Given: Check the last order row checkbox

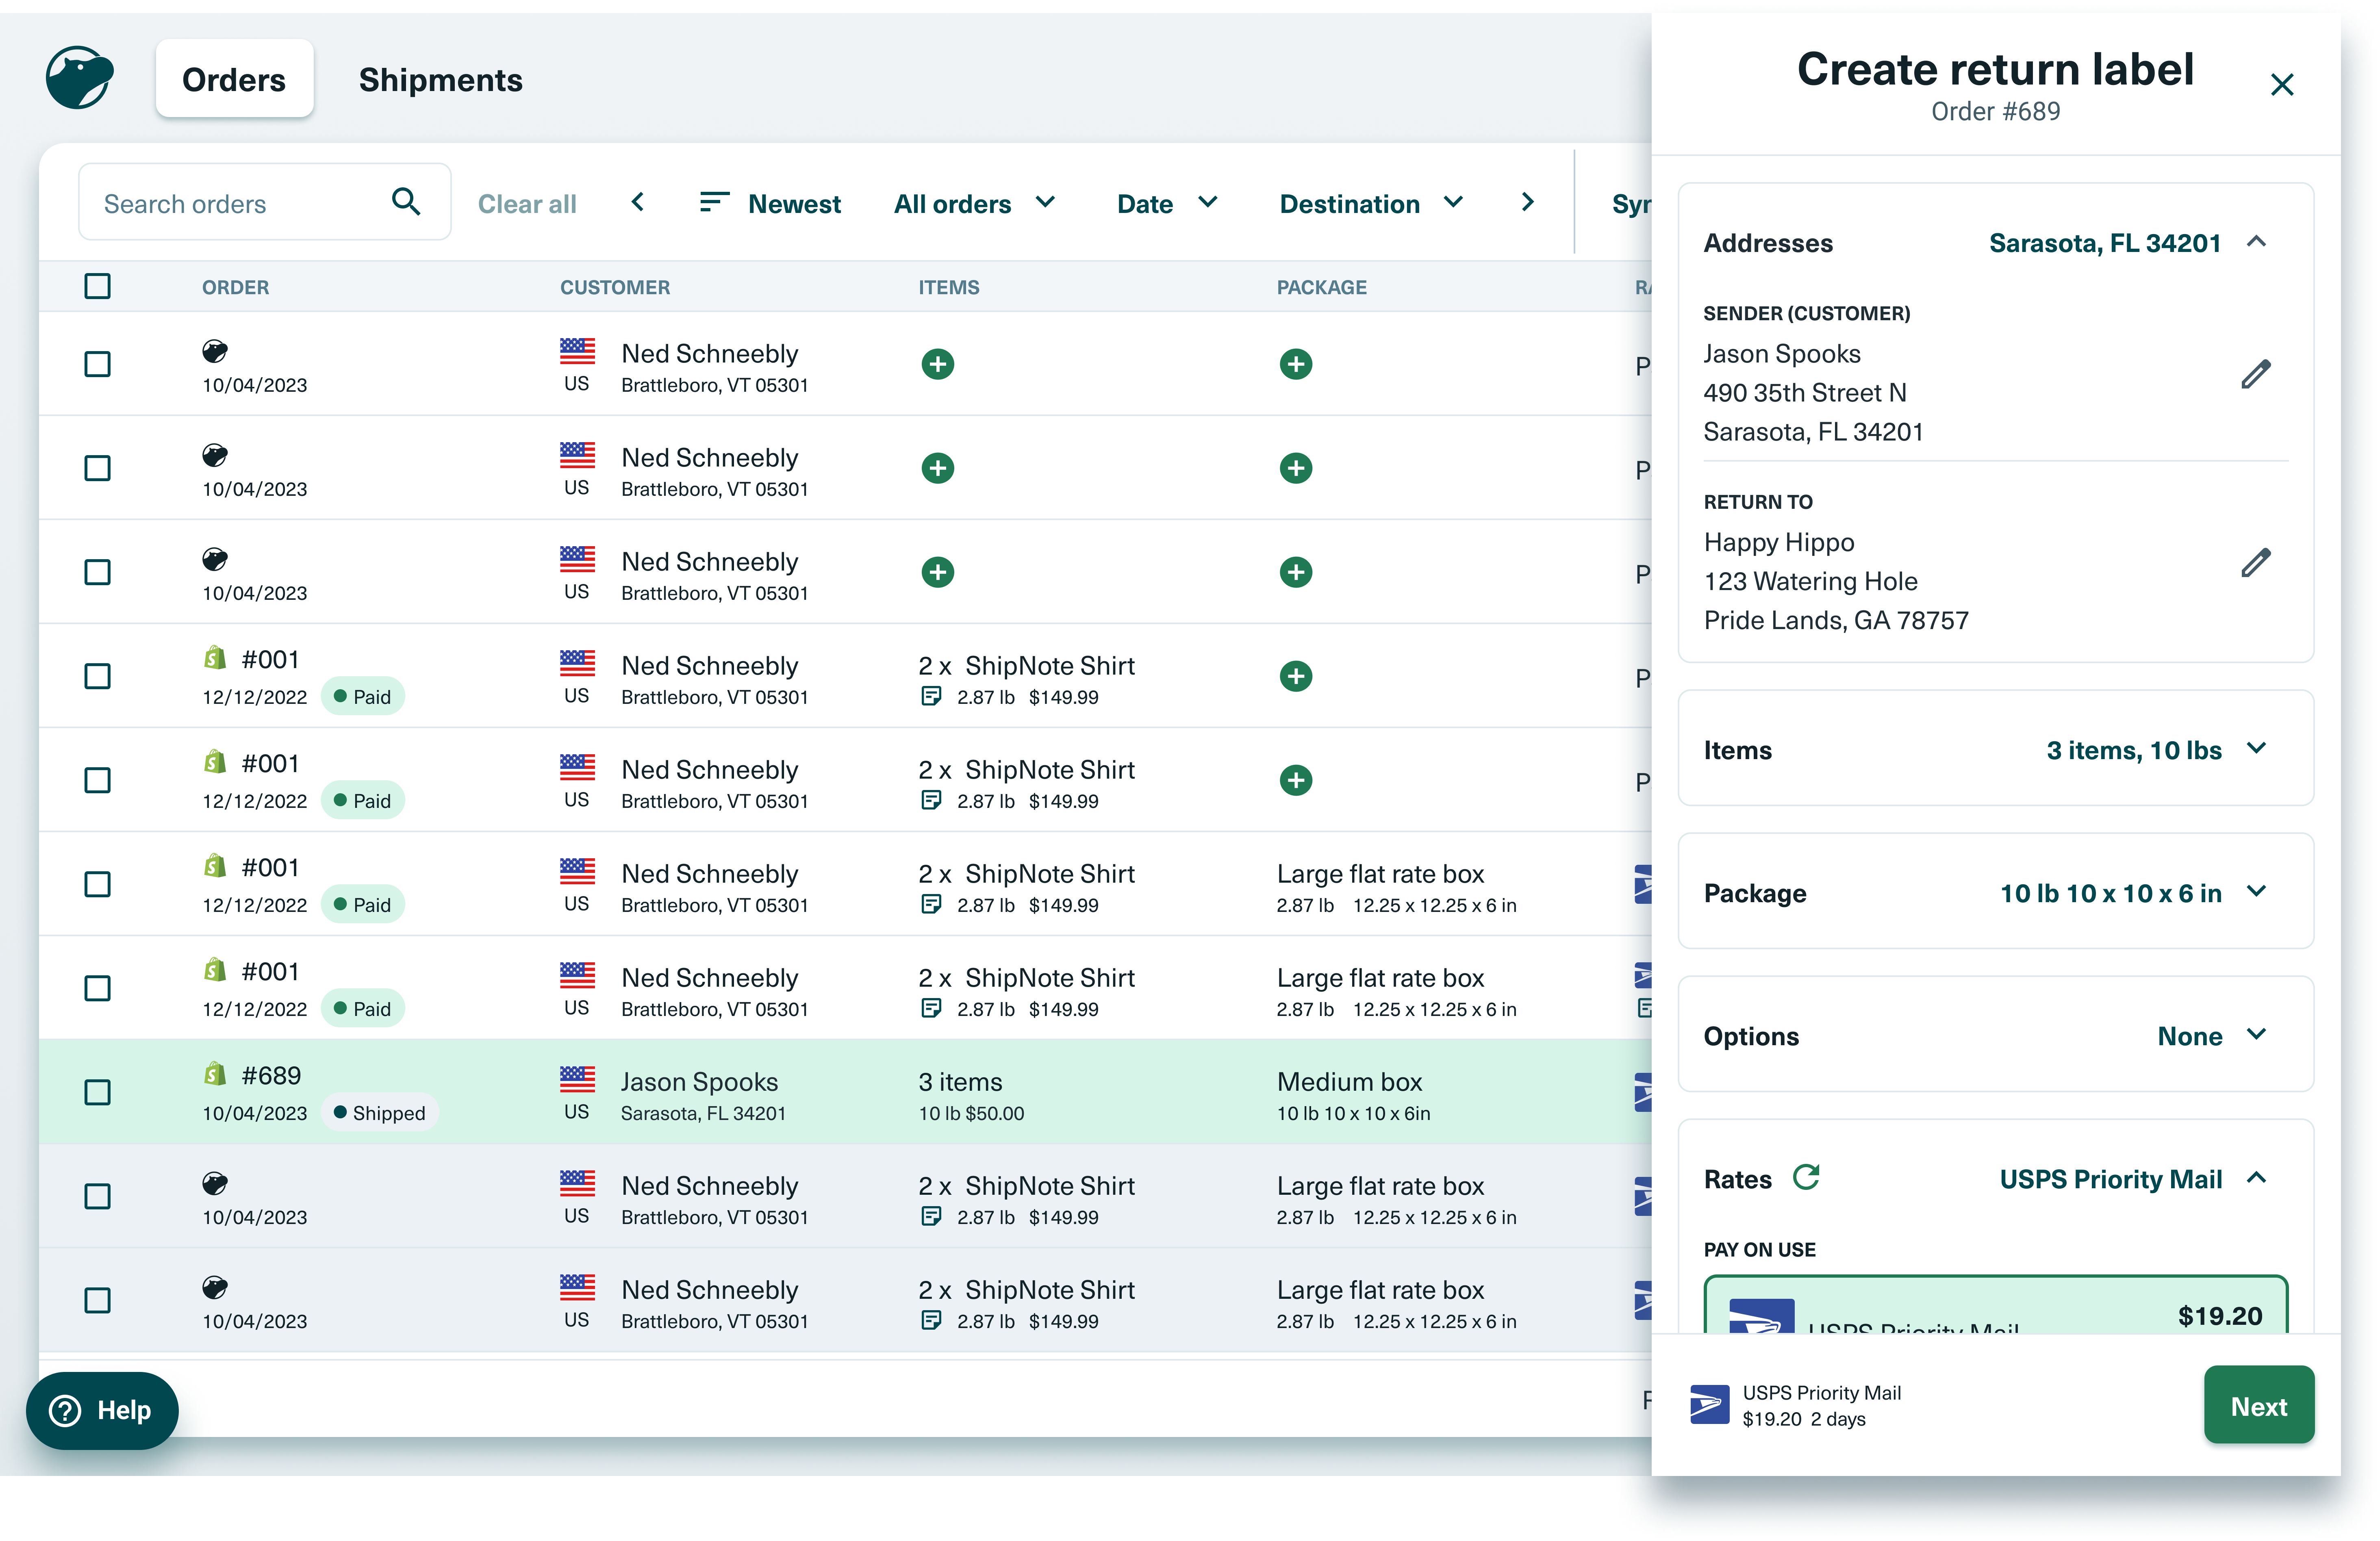Looking at the screenshot, I should [x=97, y=1300].
